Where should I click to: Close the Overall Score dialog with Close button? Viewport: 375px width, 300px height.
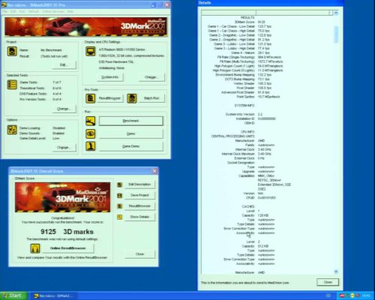139,254
